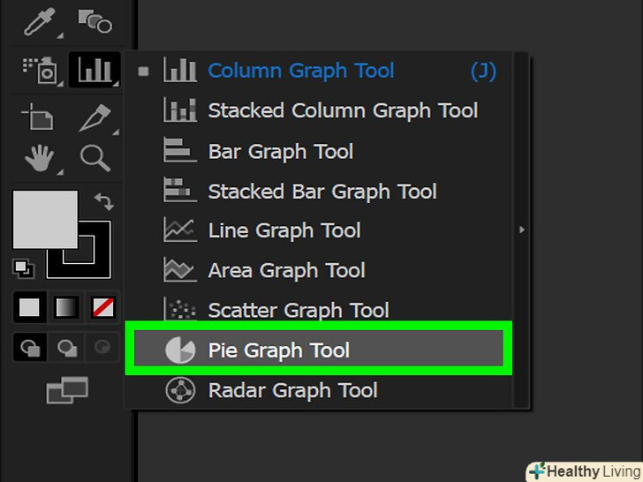Image resolution: width=643 pixels, height=482 pixels.
Task: Open Change Screen Mode button
Action: pos(67,388)
